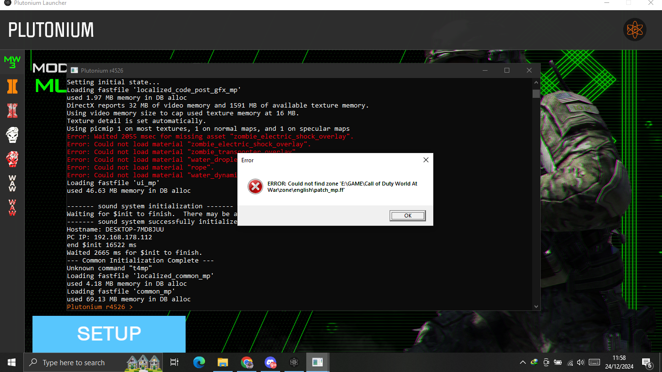Close the Error dialog with X

[x=426, y=160]
